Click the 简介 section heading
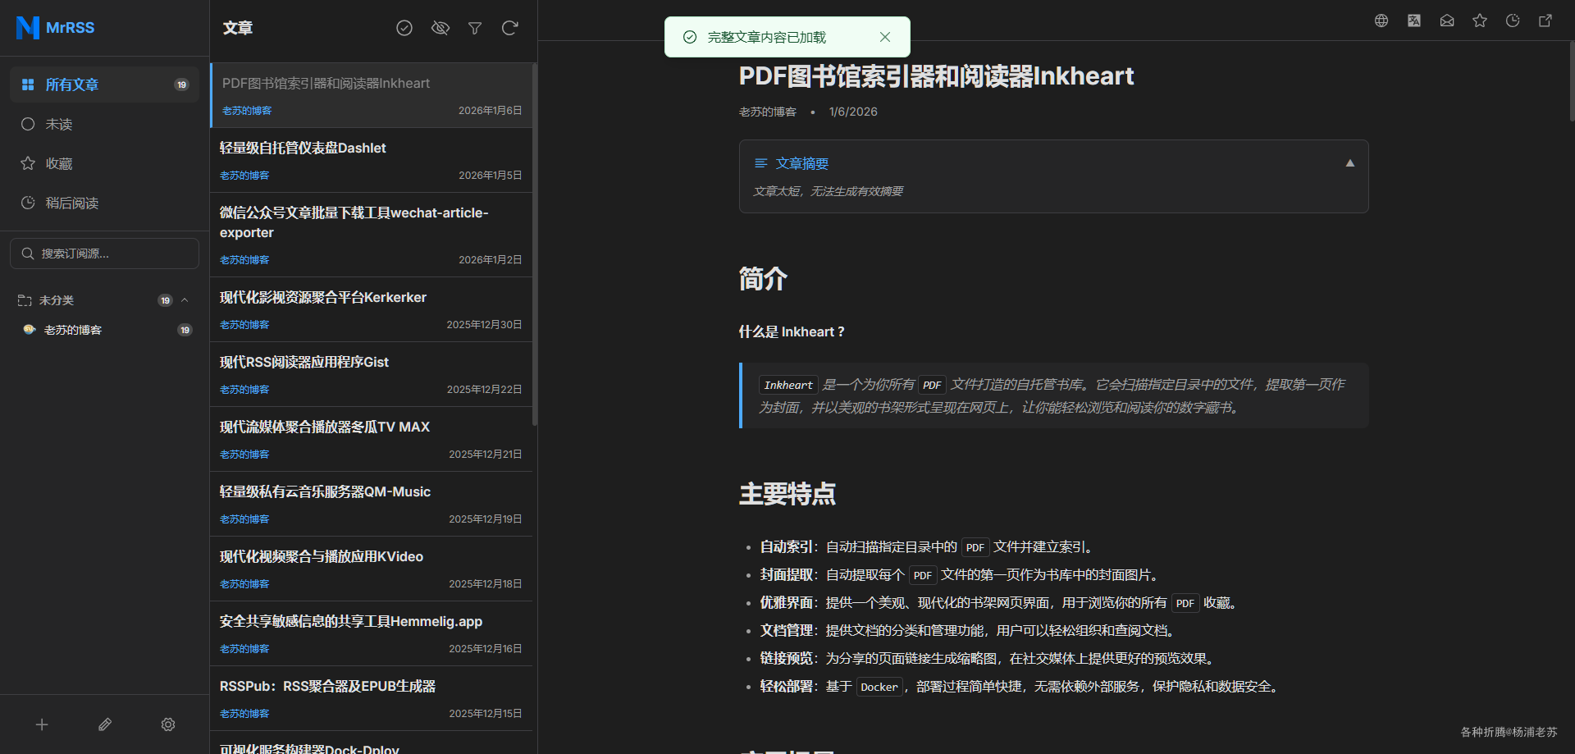This screenshot has width=1575, height=754. pyautogui.click(x=763, y=279)
